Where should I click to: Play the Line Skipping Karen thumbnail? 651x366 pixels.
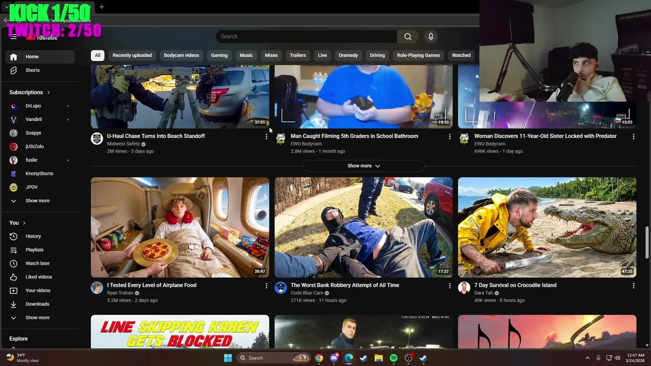180,331
